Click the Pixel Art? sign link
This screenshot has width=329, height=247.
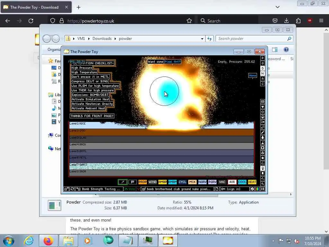coord(172,61)
